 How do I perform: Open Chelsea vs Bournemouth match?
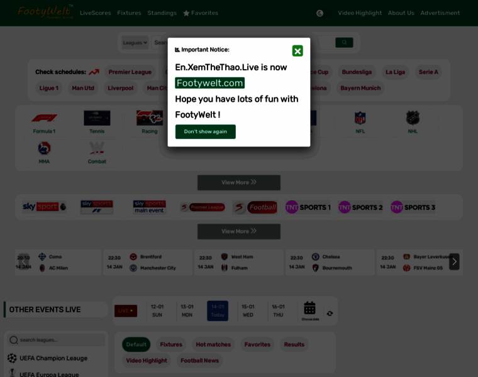[x=330, y=262]
